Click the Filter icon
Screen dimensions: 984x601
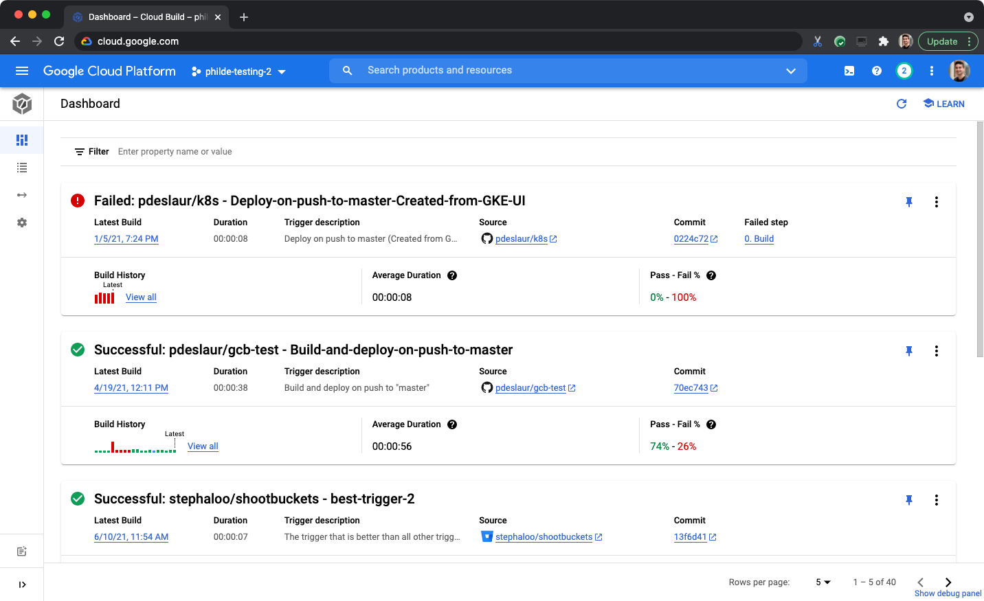(80, 152)
